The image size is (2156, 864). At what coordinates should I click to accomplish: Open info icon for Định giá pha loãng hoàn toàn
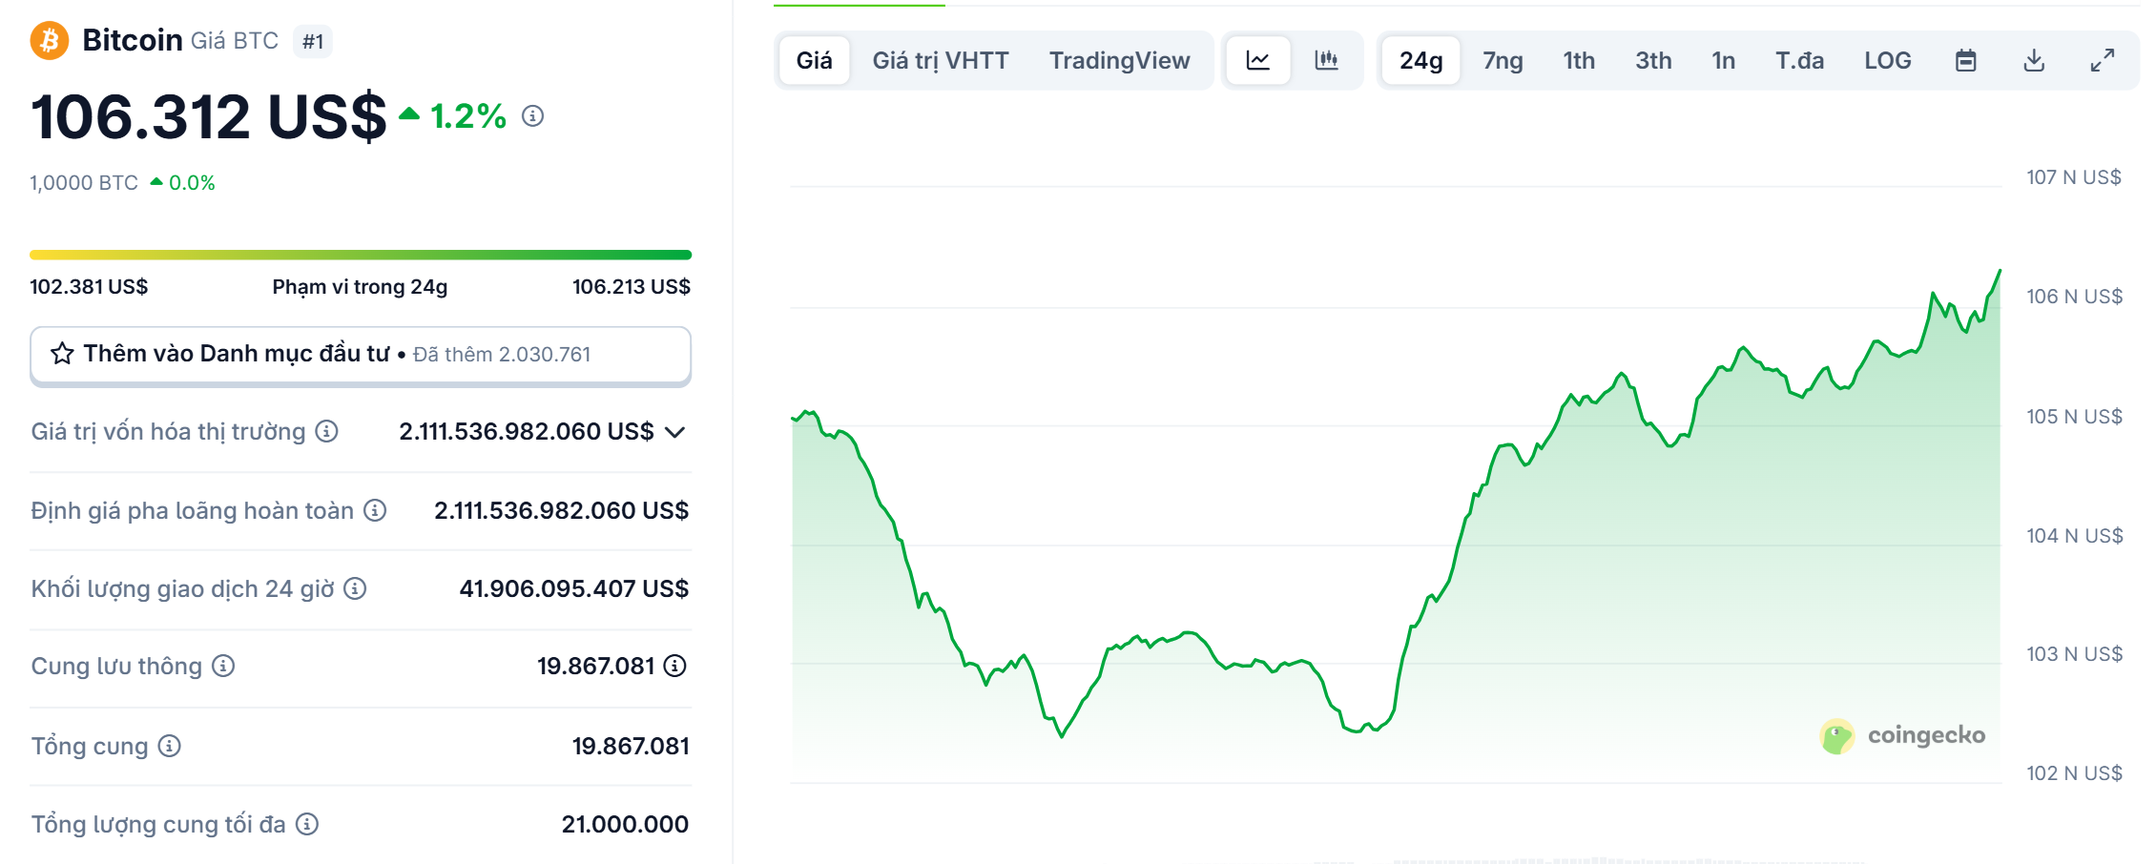376,511
